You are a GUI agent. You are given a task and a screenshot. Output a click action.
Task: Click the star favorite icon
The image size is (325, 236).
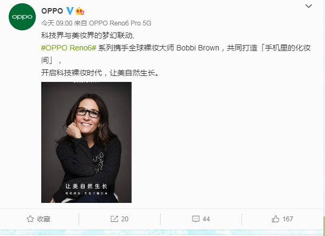point(30,219)
